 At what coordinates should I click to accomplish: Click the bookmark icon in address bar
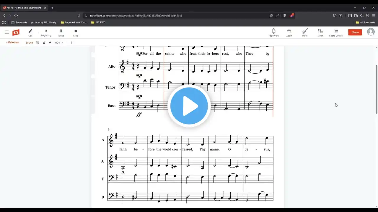point(78,16)
